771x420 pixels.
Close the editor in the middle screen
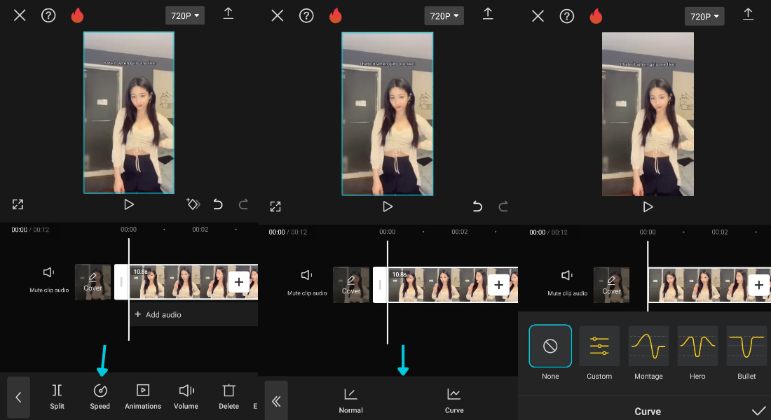point(278,15)
